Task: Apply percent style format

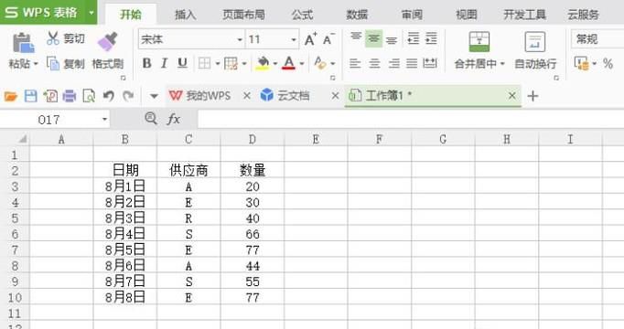Action: click(608, 64)
